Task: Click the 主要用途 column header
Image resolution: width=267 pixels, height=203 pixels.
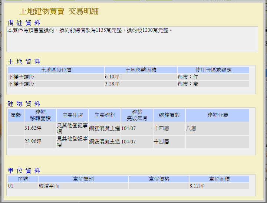Action: point(73,115)
